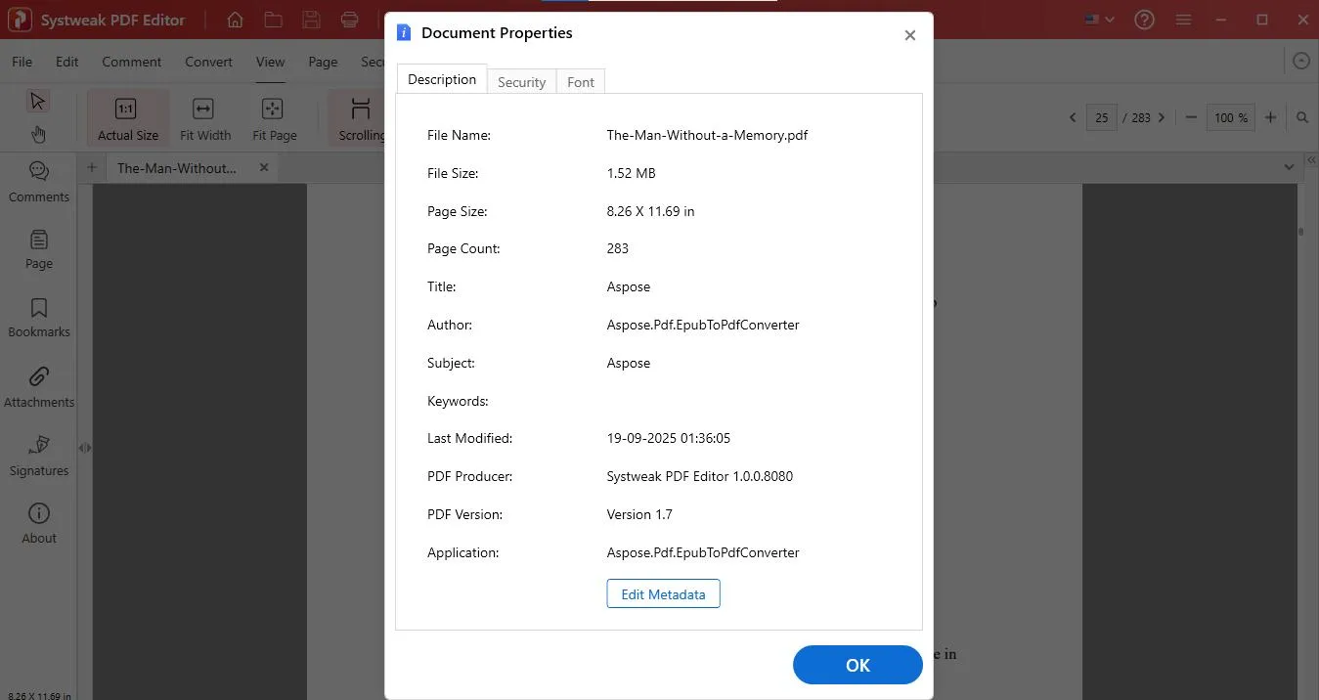Open the Home icon in title bar

(x=234, y=19)
